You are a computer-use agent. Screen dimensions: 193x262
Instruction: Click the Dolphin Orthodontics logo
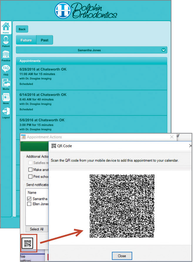[x=86, y=10]
